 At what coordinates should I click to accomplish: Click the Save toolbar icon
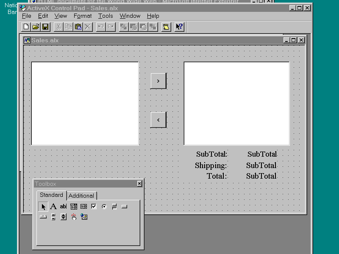pos(45,27)
